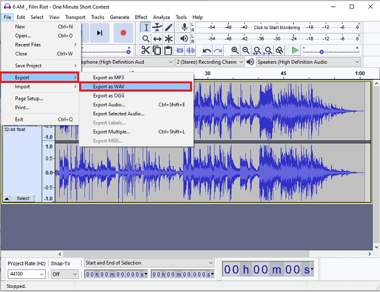Select Export as WAV
Screen dimensions: 380x292
coord(136,87)
